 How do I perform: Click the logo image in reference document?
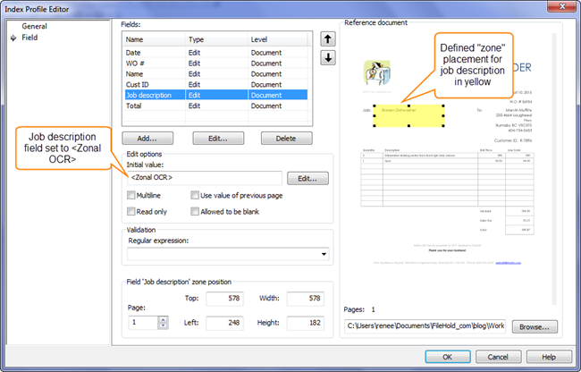pyautogui.click(x=377, y=72)
